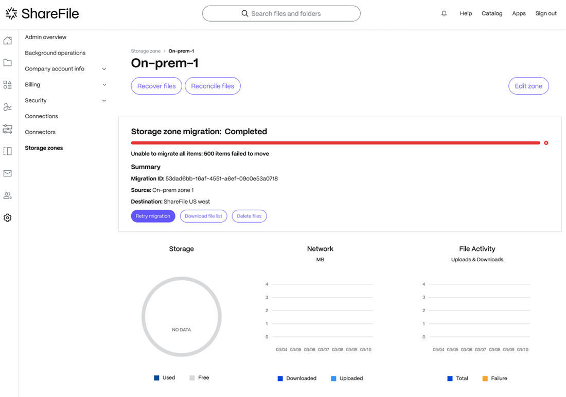
Task: Go to Background operations
Action: coord(55,53)
